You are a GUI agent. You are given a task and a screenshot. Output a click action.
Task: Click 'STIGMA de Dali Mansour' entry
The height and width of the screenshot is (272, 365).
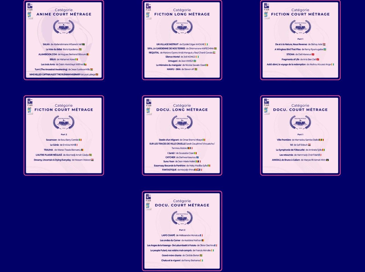(x=300, y=54)
